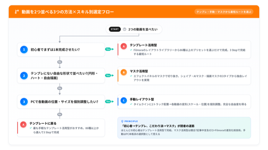Click the blue number 1 circle
Screen dimensions: 268x150
point(24,50)
